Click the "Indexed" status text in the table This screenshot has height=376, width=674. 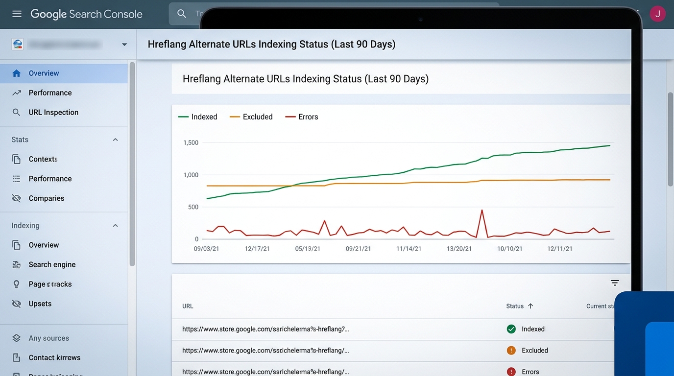point(533,329)
